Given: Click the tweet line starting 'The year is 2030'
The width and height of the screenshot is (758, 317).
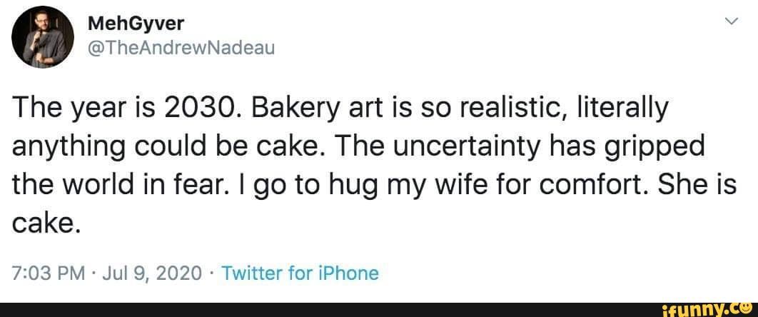Looking at the screenshot, I should (340, 110).
